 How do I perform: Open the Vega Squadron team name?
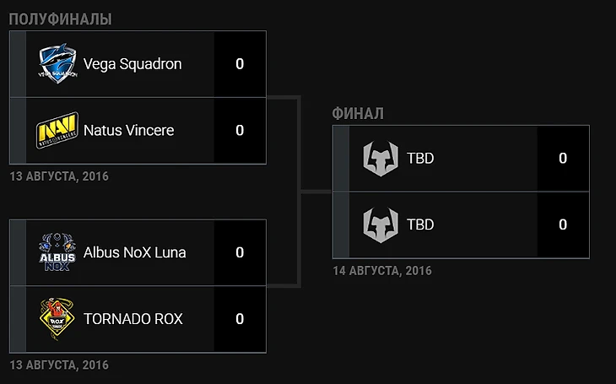pos(132,64)
